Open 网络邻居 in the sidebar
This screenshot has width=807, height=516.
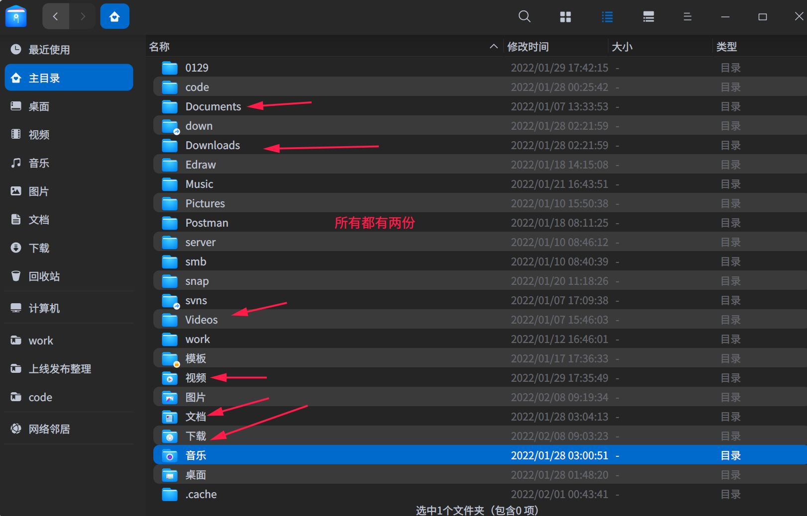point(69,429)
